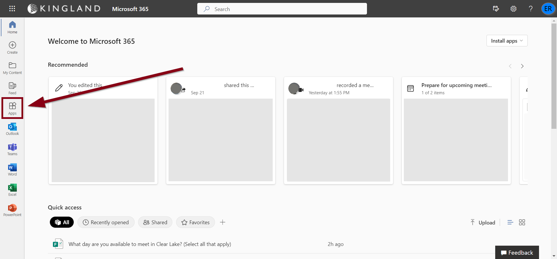Click the avatar on the recorded meeting card

click(294, 88)
